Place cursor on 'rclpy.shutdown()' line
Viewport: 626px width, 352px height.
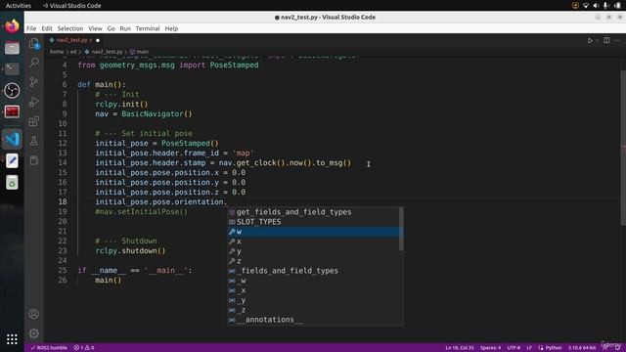click(x=130, y=251)
